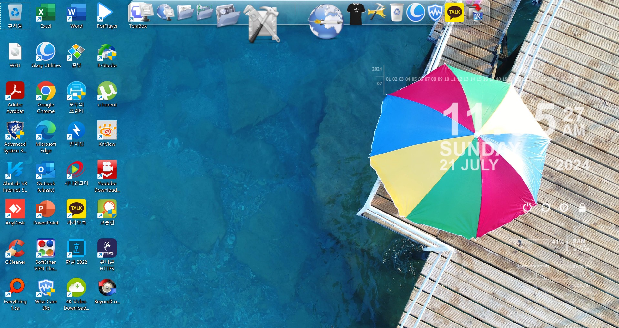Launch the Word desktop shortcut
Viewport: 619px width, 328px height.
coord(76,15)
